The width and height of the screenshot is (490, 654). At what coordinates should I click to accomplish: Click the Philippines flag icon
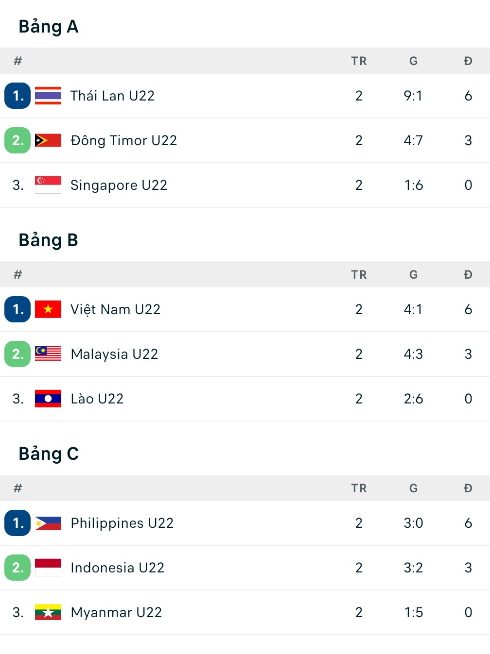[48, 523]
